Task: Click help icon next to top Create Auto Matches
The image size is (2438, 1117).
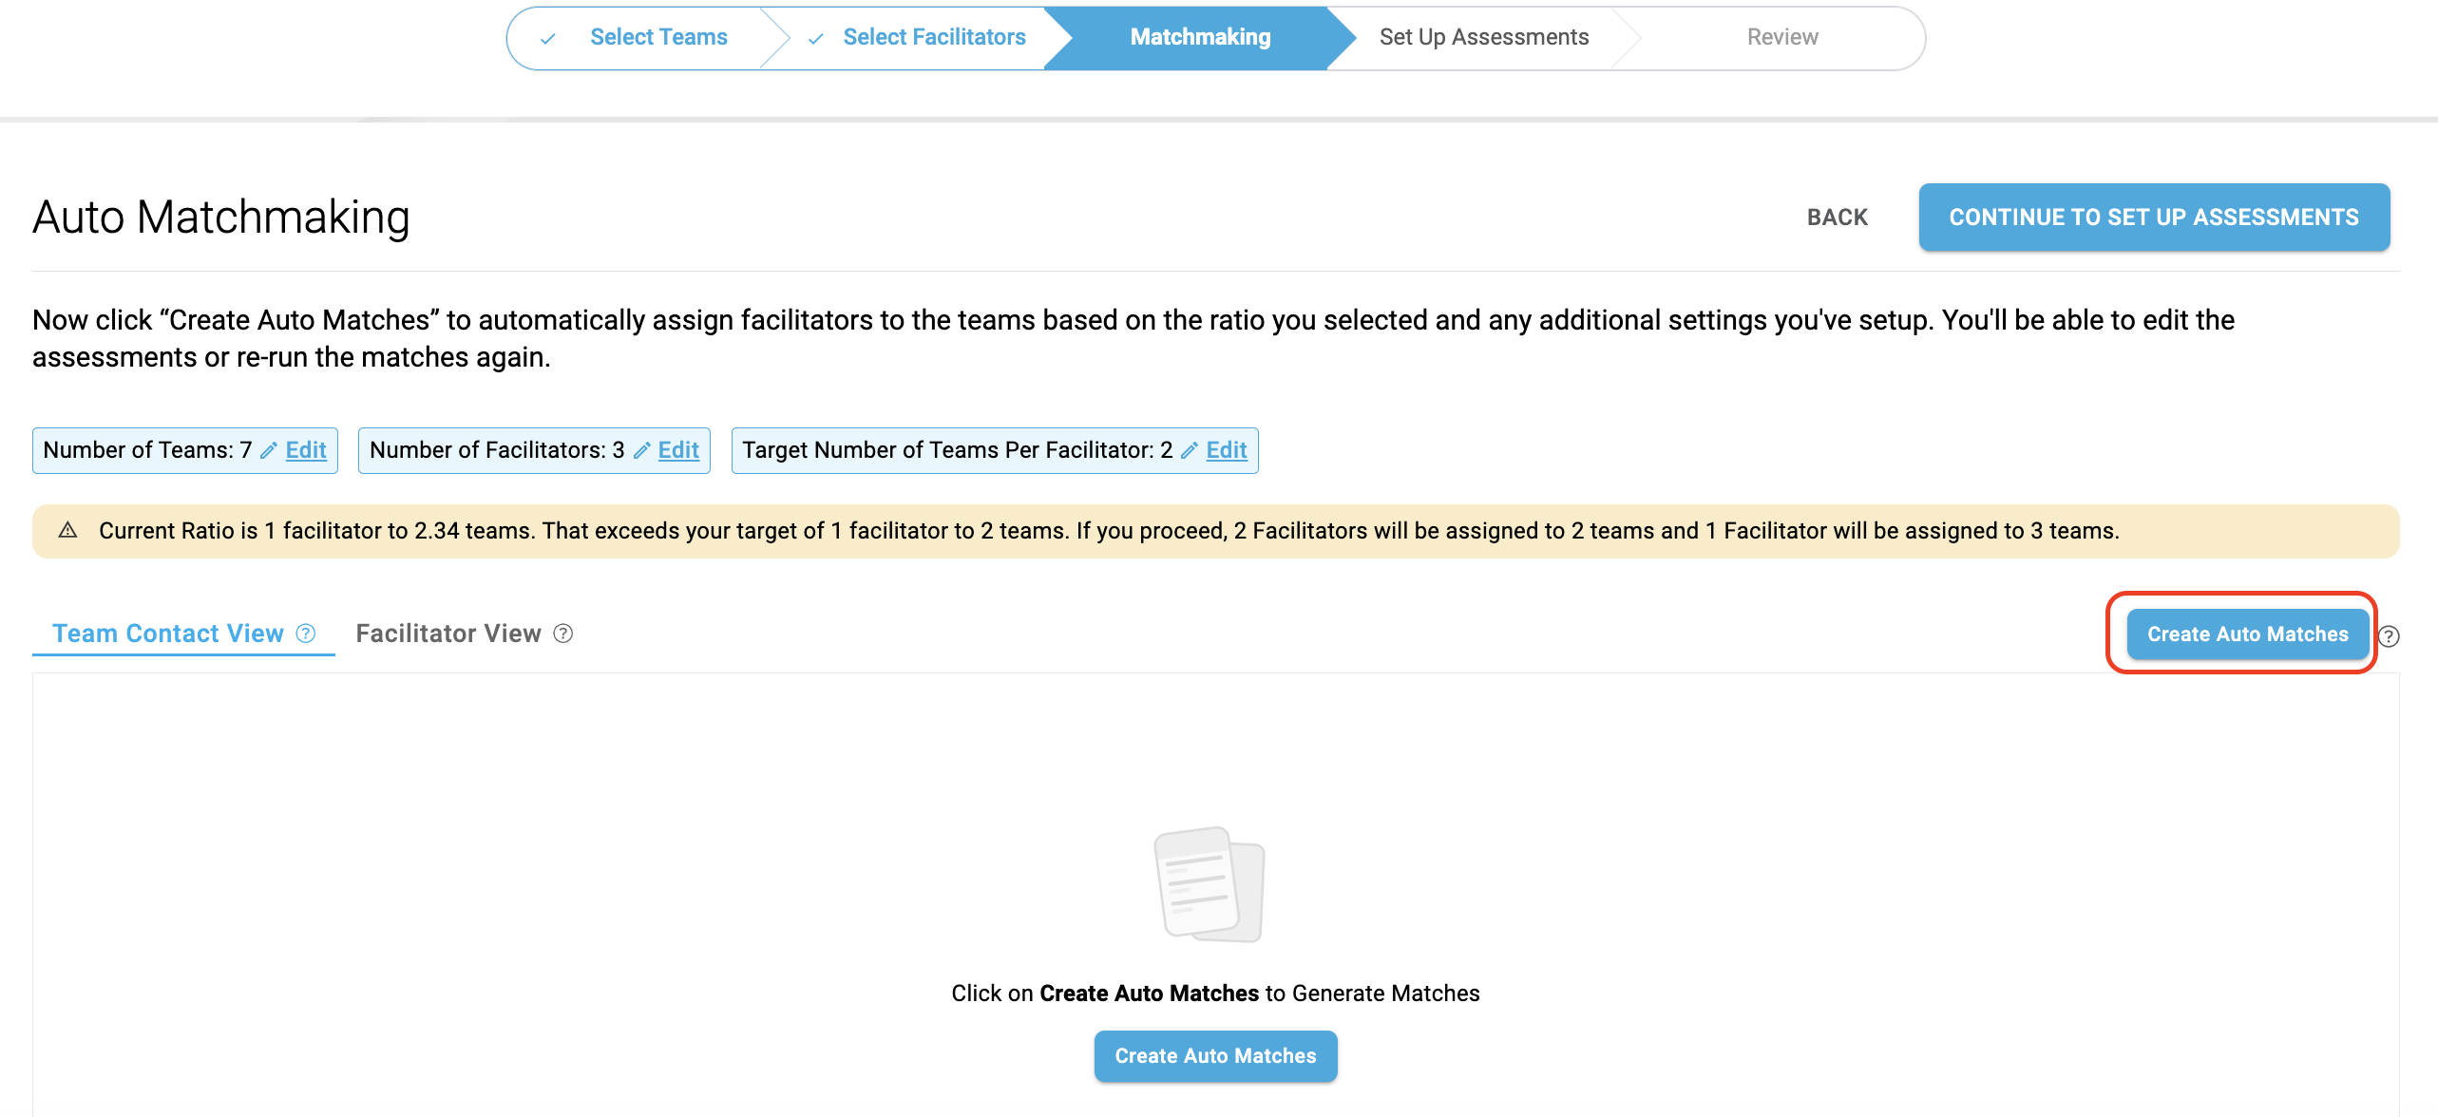Action: 2389,636
